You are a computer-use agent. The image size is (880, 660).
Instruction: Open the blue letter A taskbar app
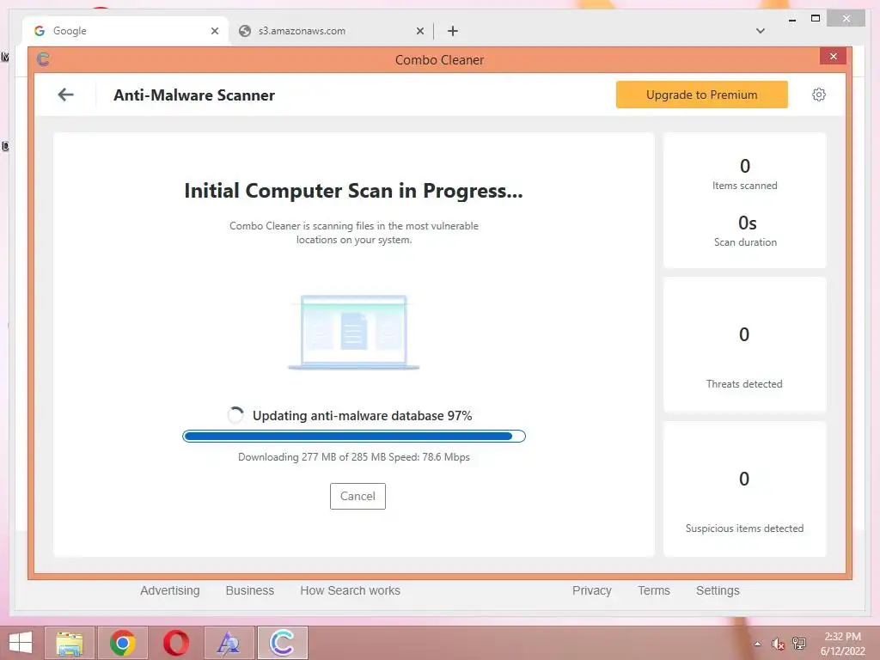pos(229,643)
